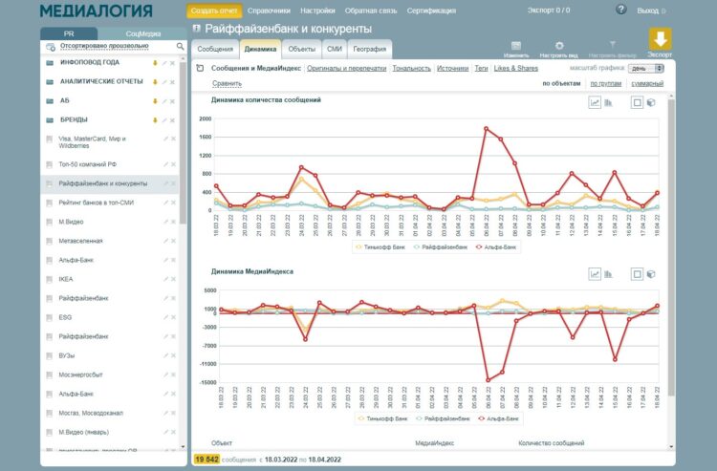The image size is (717, 471).
Task: Select flat 2D view for МедиаИндекс chart
Action: [637, 274]
